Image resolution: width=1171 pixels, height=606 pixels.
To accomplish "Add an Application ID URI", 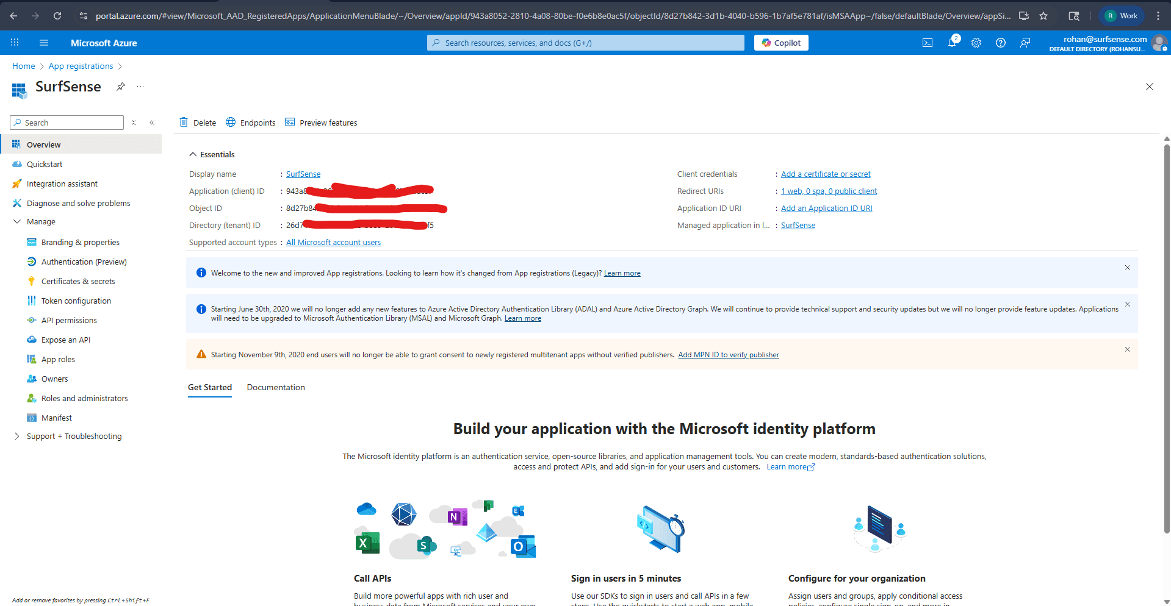I will click(x=826, y=208).
